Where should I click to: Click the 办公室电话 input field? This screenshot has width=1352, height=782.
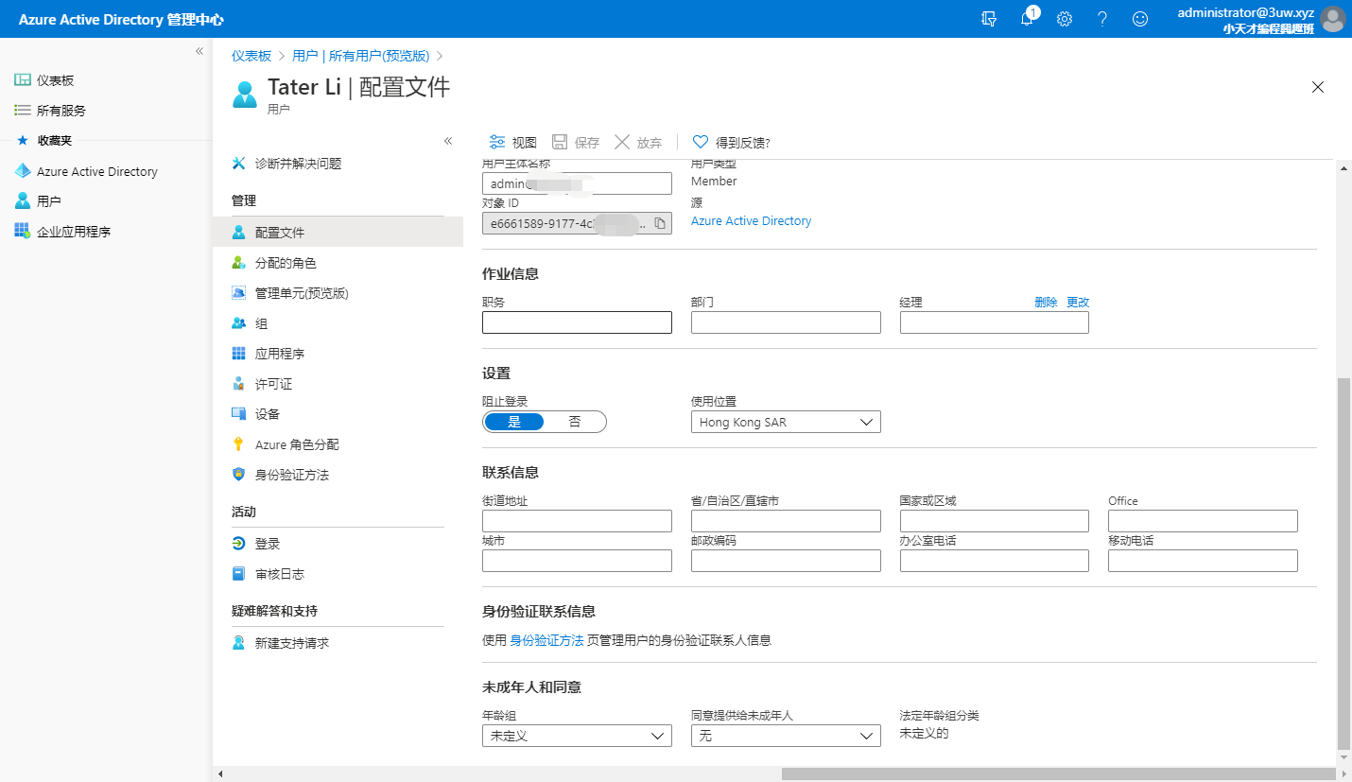pos(994,561)
